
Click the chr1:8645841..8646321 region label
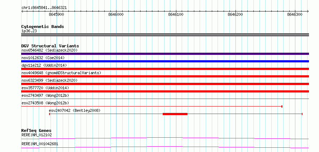coord(44,8)
